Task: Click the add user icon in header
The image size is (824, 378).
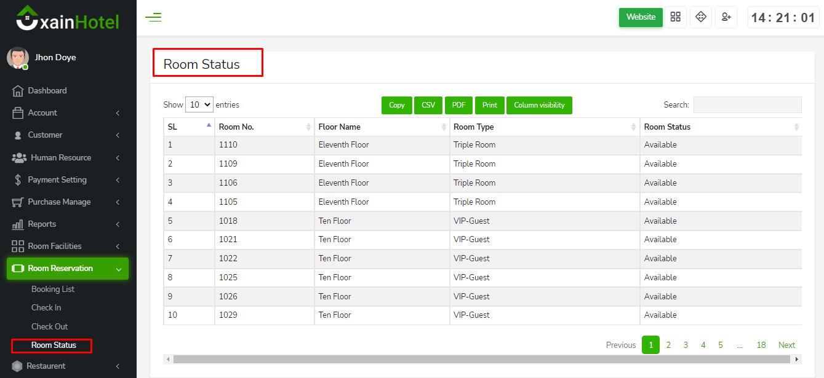Action: [x=726, y=17]
